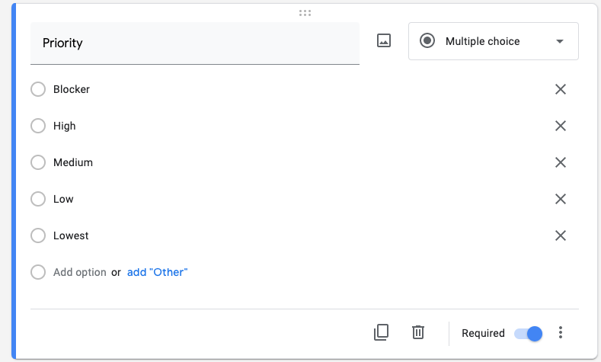Viewport: 601px width, 362px height.
Task: Remove the Medium option
Action: [x=561, y=162]
